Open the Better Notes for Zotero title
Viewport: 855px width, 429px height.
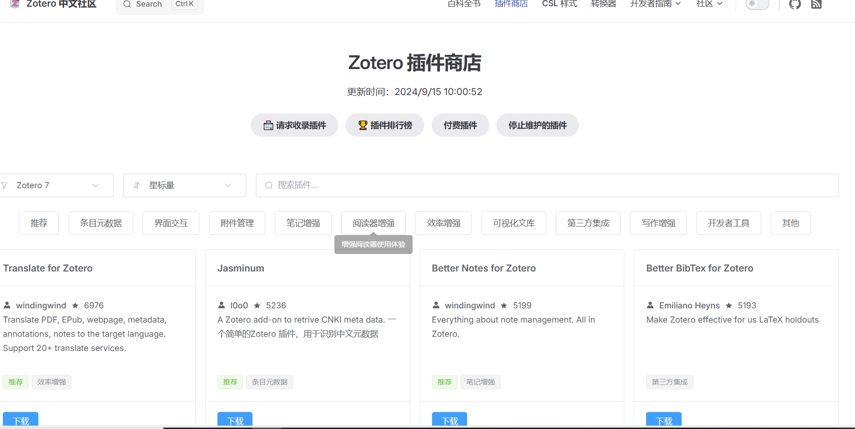click(x=484, y=268)
